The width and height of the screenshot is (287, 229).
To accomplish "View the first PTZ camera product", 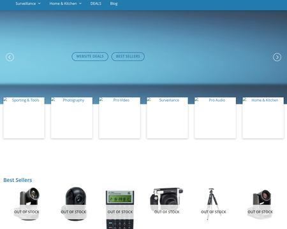I will (x=27, y=204).
